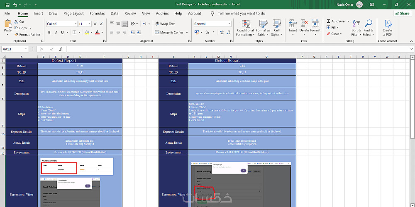Click Nada Omar account name
The image size is (415, 207).
pyautogui.click(x=345, y=5)
